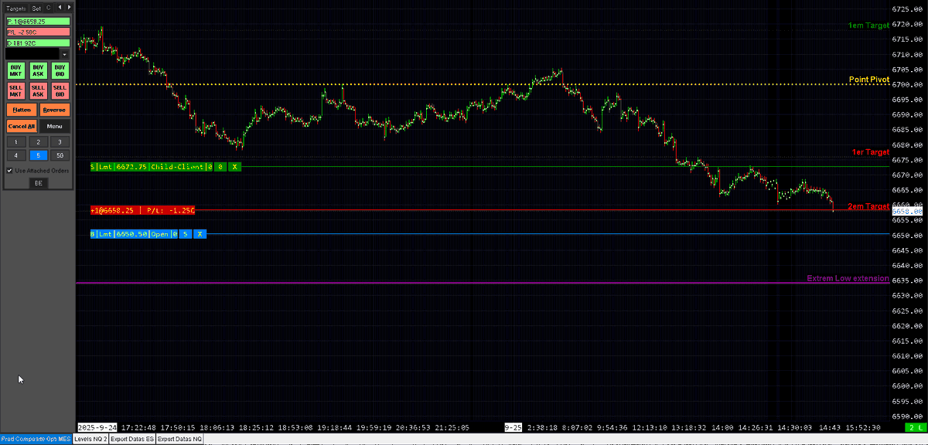Switch to the Targets tab

[x=15, y=8]
